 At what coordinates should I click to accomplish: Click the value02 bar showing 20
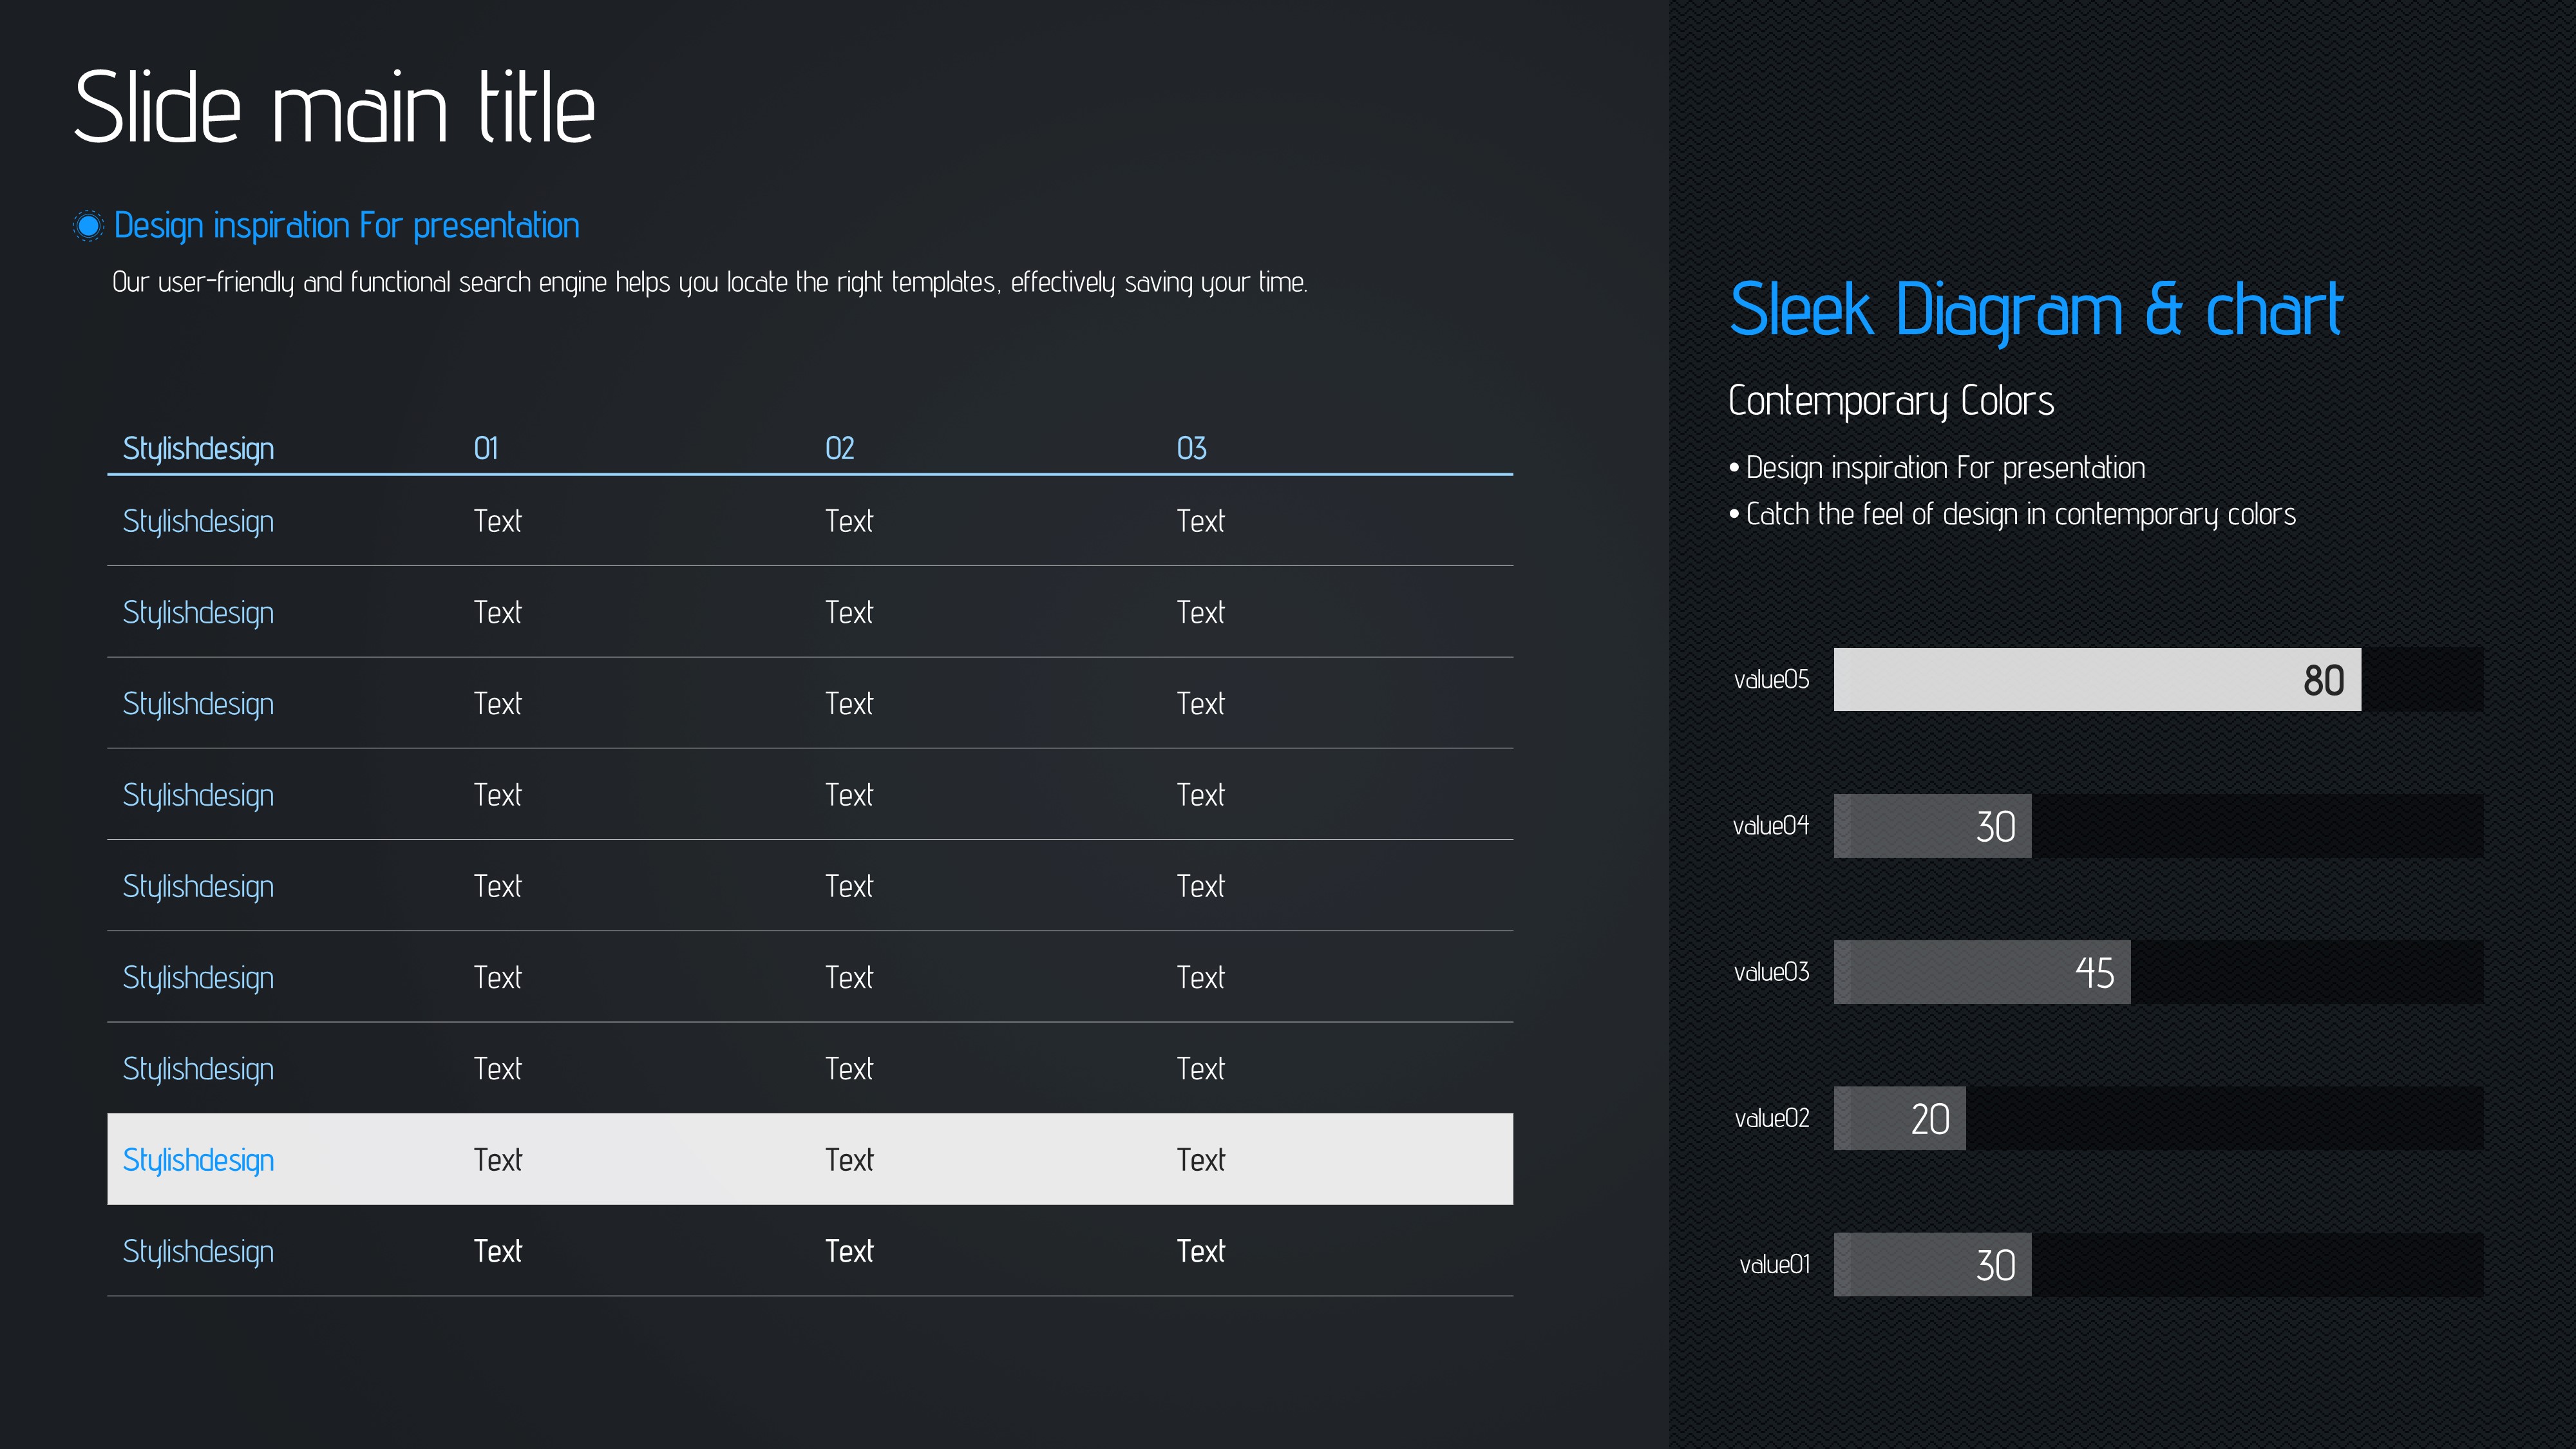point(1899,1118)
